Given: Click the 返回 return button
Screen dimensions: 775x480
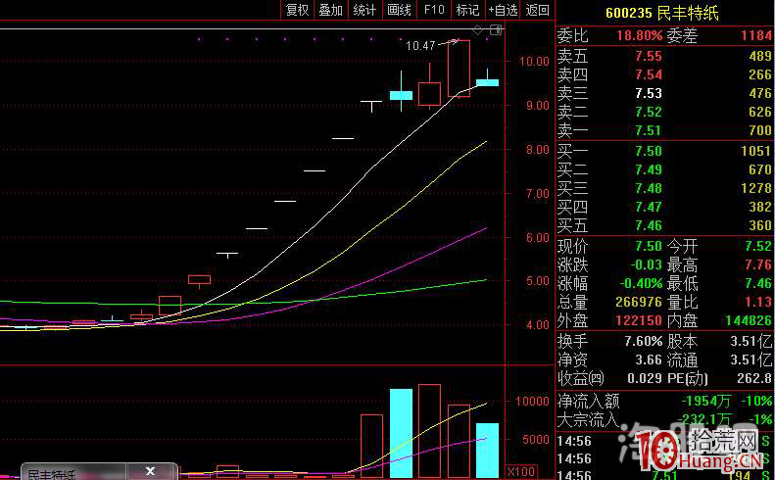Looking at the screenshot, I should coord(537,10).
